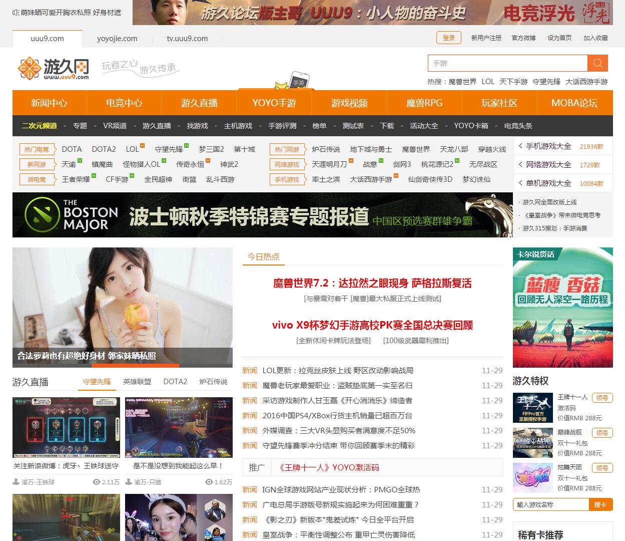Click hot search term 魔兽世界
The image size is (625, 541).
click(462, 82)
